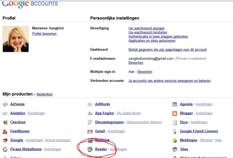Click Meldingen Help link
This screenshot has width=233, height=158.
coord(218,140)
